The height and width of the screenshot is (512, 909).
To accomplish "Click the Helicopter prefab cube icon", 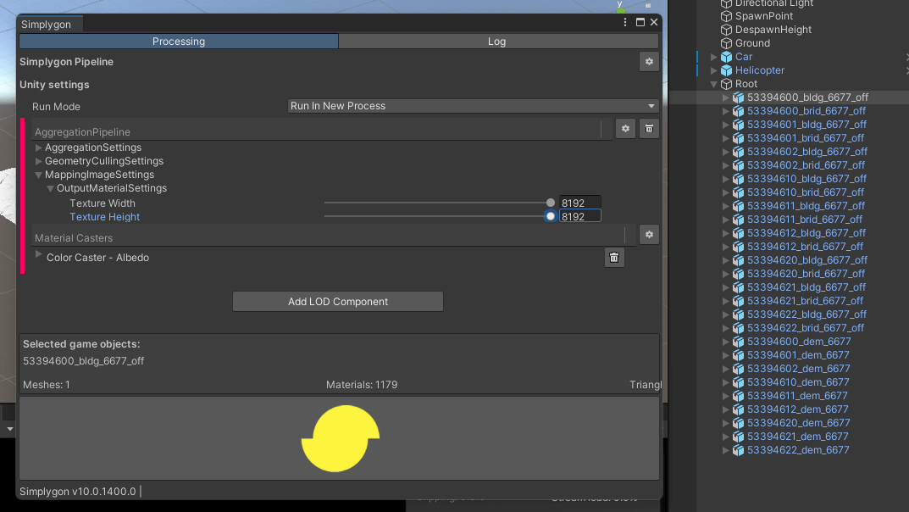I will tap(726, 70).
